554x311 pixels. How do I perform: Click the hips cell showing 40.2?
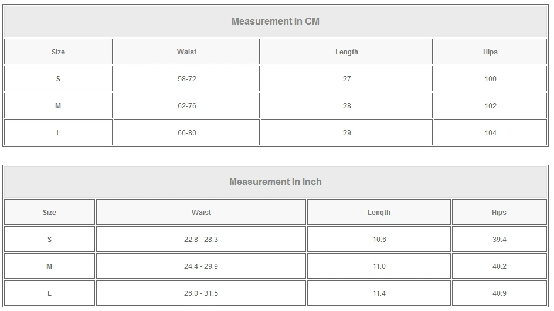(499, 266)
